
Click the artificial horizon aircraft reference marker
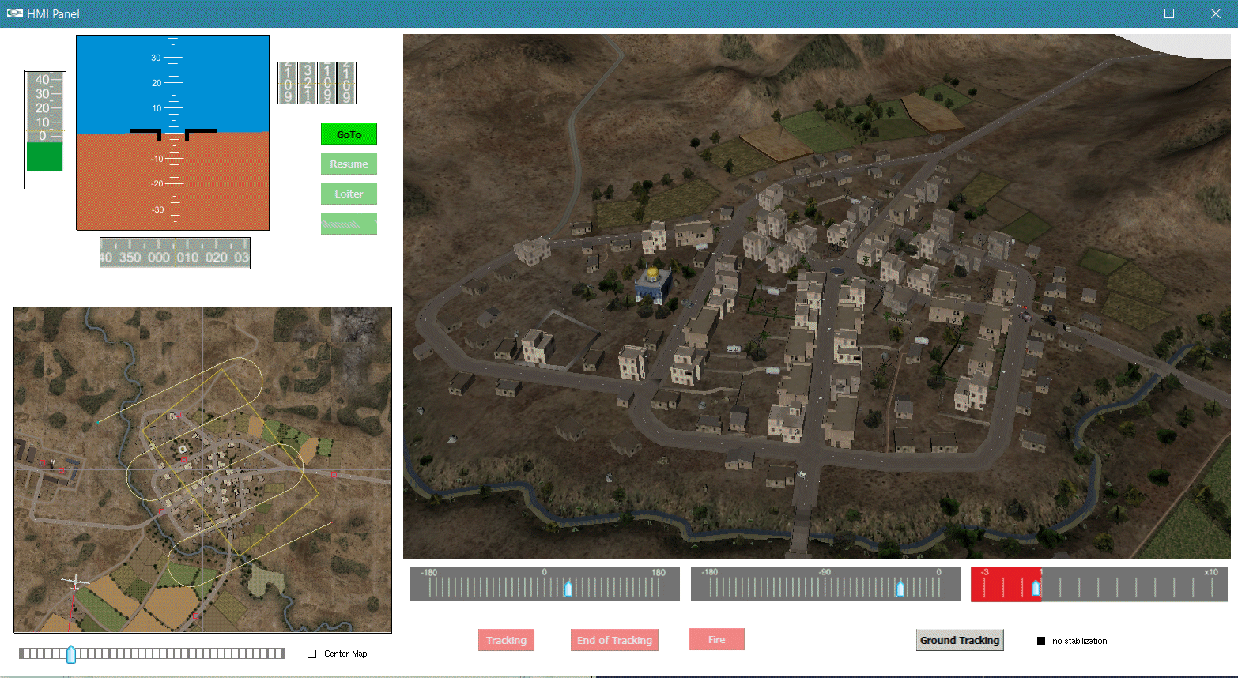(172, 134)
